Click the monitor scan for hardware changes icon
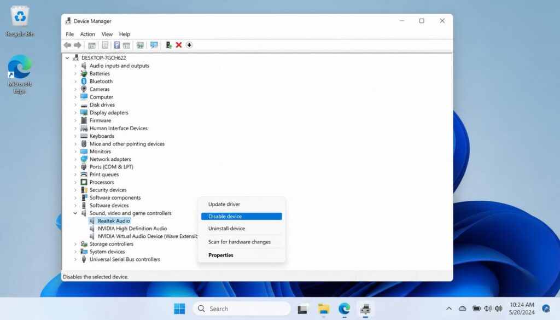This screenshot has width=560, height=320. (x=154, y=45)
